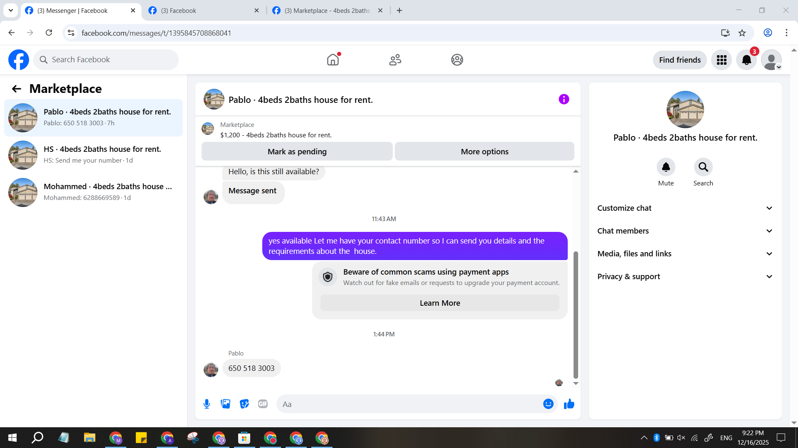Open Chrome three-dot menu
The image size is (798, 448).
click(x=786, y=33)
